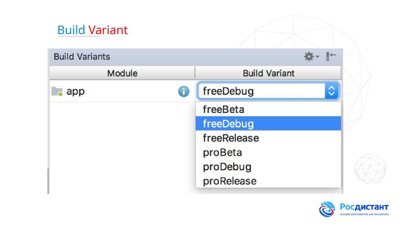Viewport: 404px width, 227px height.
Task: Click the Module column header
Action: click(x=122, y=73)
